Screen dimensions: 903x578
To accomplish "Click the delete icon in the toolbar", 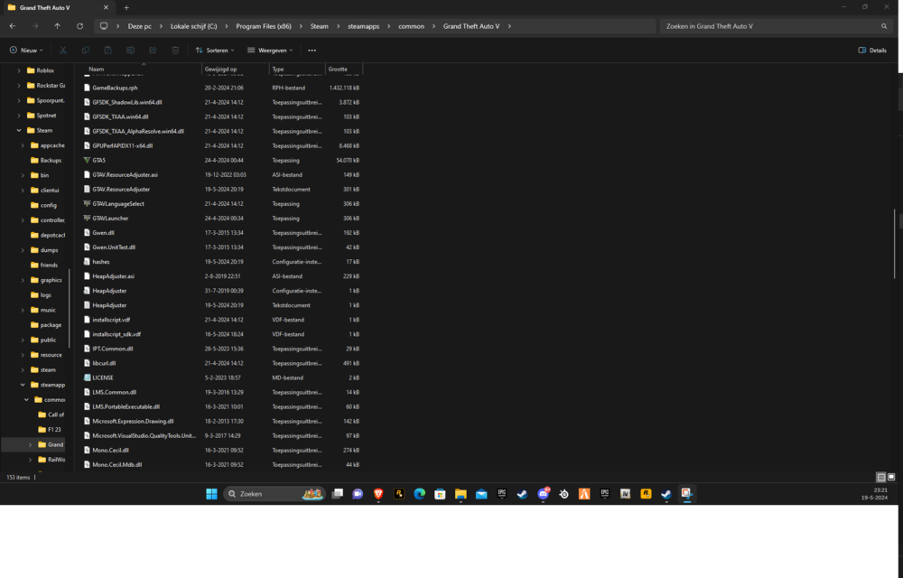I will (174, 51).
